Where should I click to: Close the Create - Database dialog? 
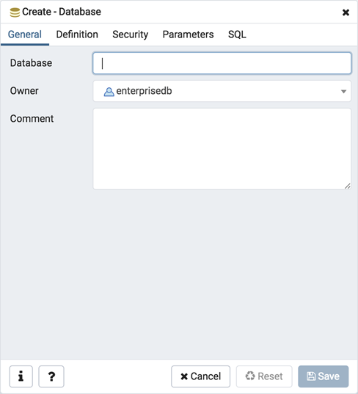point(346,12)
